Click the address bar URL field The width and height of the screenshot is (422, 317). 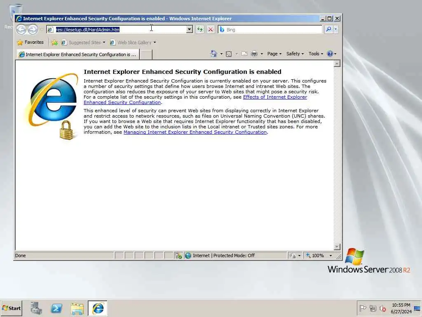click(x=121, y=29)
